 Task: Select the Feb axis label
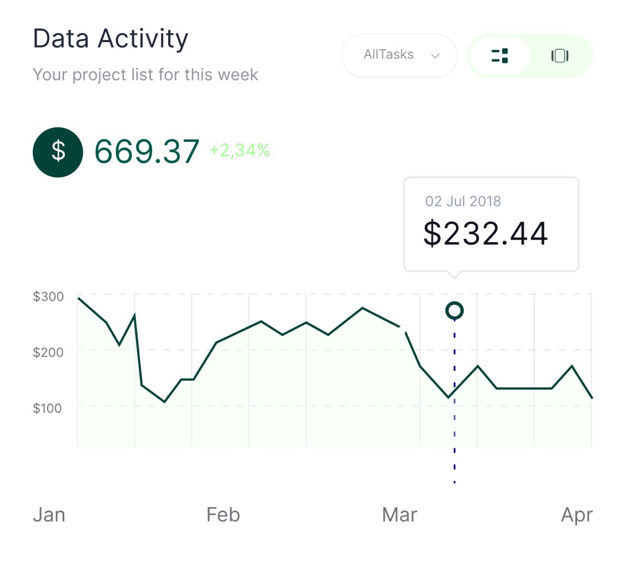(x=223, y=515)
